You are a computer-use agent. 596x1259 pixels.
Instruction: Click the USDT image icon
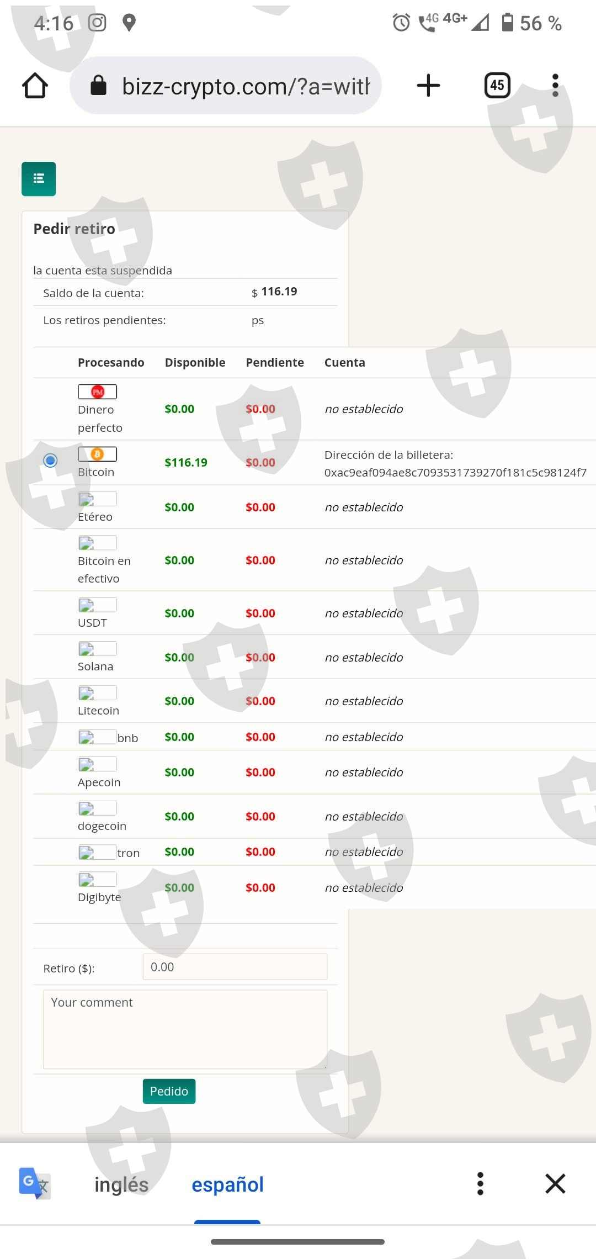coord(97,605)
